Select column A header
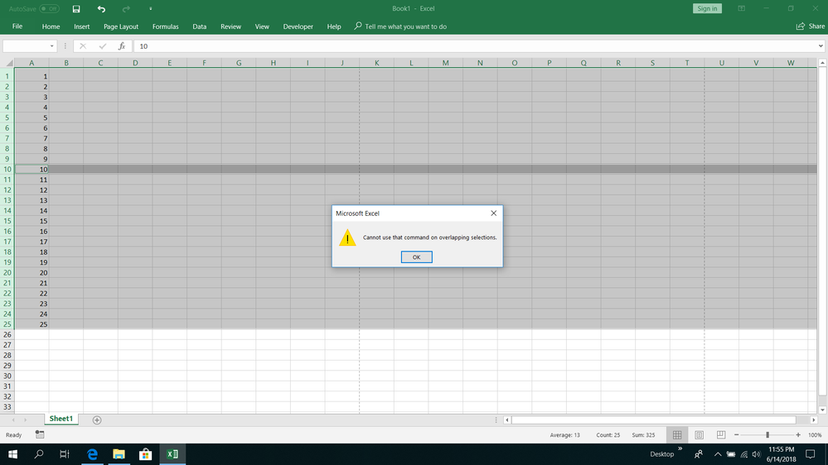The height and width of the screenshot is (465, 828). [31, 63]
